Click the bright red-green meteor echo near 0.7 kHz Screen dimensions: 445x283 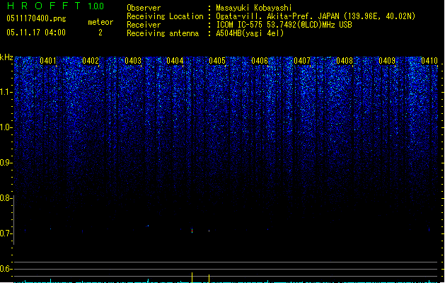tap(192, 231)
